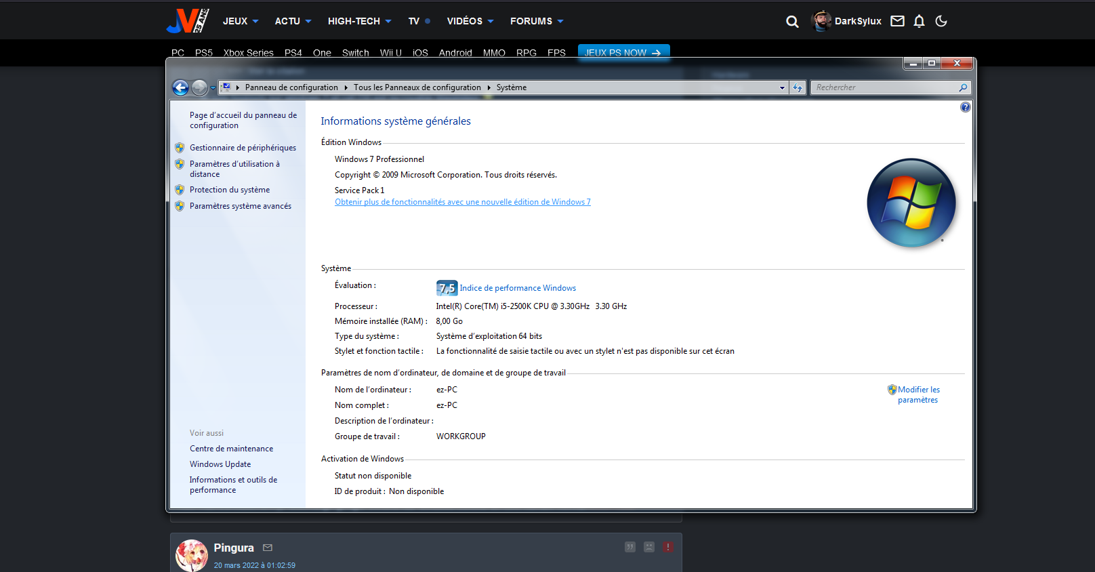Open Gestionnaire de périphériques link
Viewport: 1095px width, 572px height.
[243, 148]
